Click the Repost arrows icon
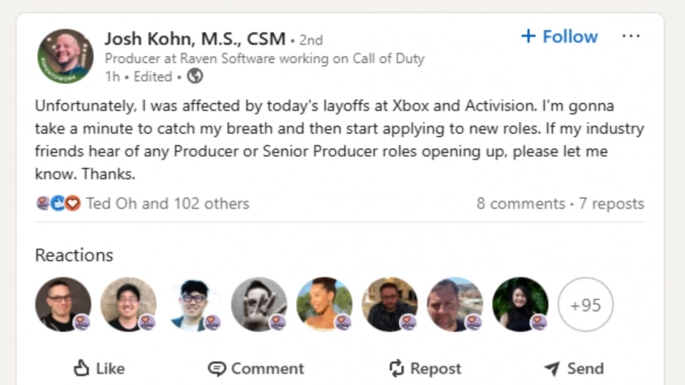The height and width of the screenshot is (385, 685). click(x=396, y=369)
